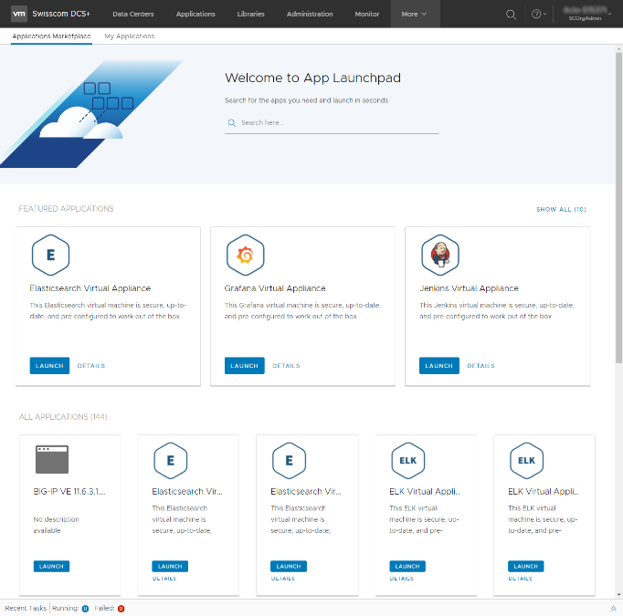Launch featured Elasticsearch Virtual Appliance

tap(49, 366)
